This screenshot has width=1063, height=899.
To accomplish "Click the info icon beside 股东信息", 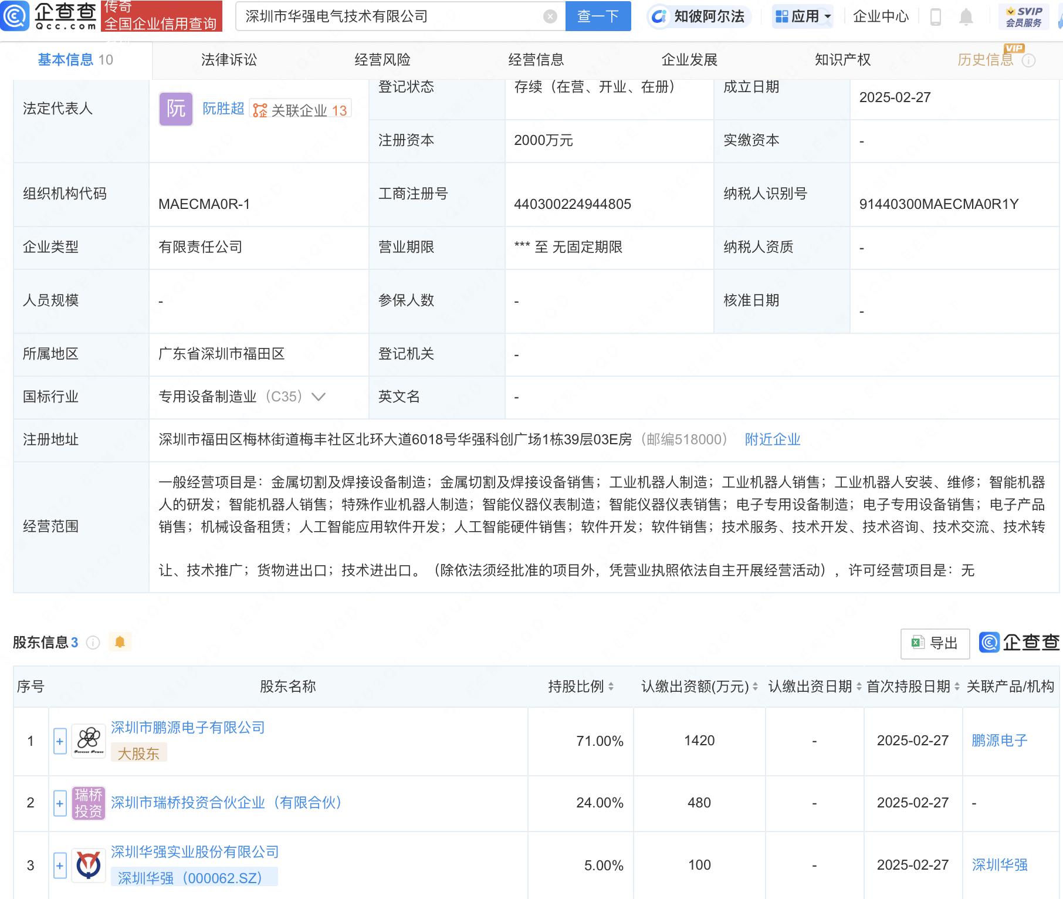I will 93,643.
